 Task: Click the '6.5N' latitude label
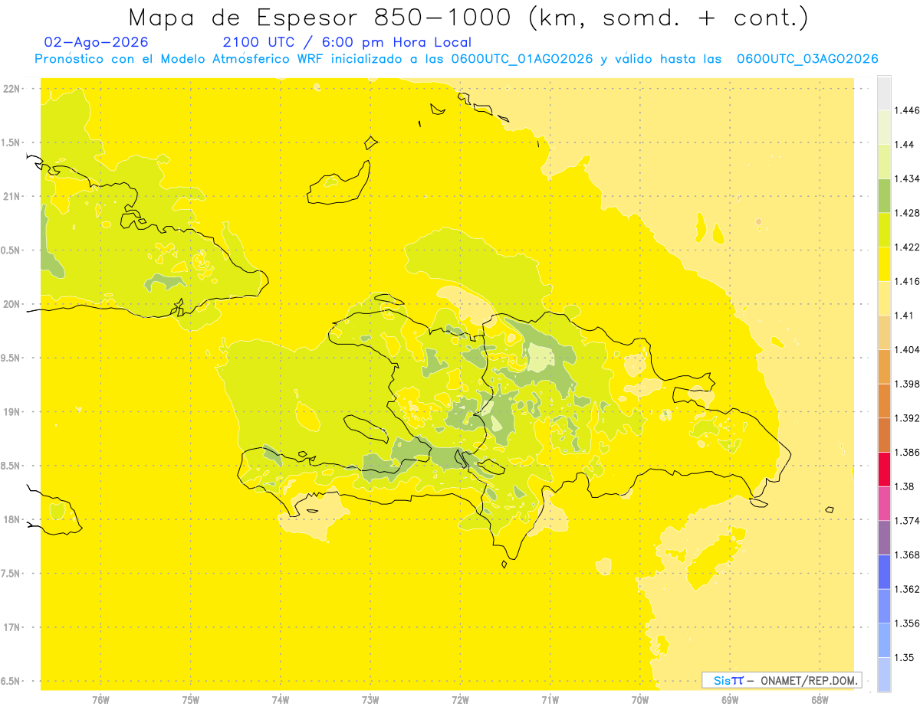point(11,681)
